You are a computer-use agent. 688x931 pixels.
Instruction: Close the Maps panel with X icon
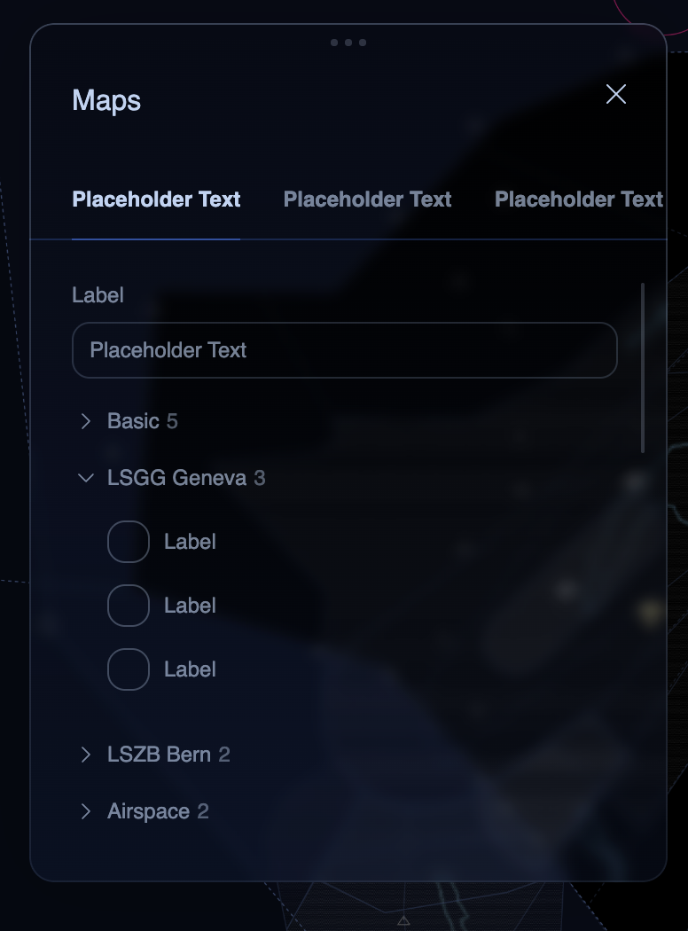tap(615, 95)
